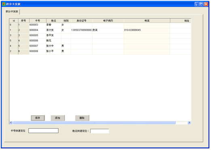Screen dimensions: 211x150
Task: Sort by the 序号 column header
Action: tap(23, 21)
